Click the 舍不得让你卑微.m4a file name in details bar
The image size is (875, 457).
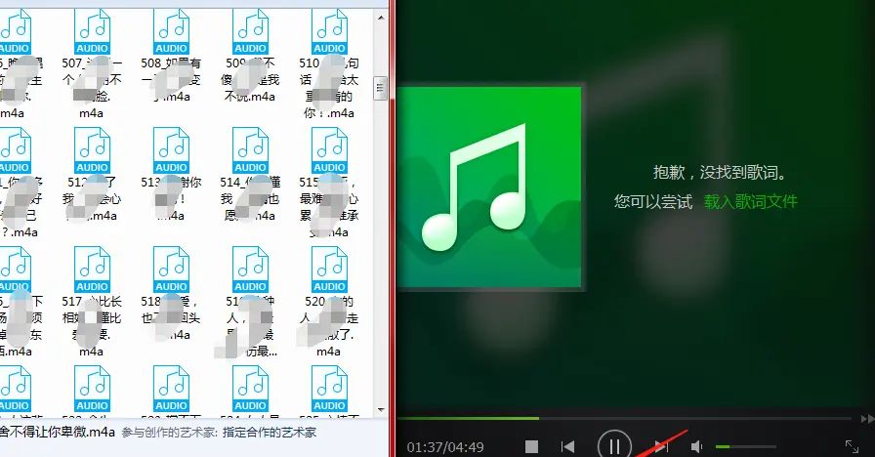point(58,432)
